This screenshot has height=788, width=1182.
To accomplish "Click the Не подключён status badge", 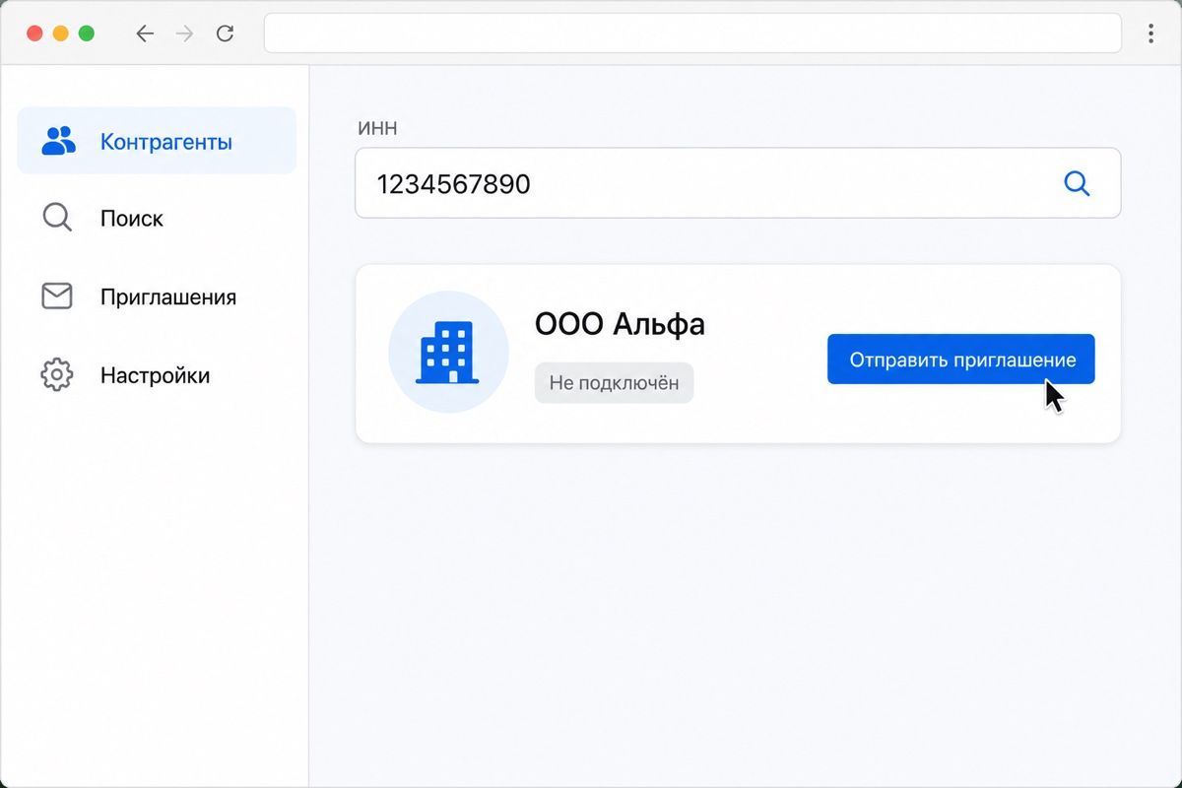I will pyautogui.click(x=614, y=383).
